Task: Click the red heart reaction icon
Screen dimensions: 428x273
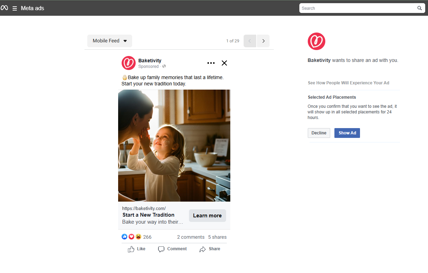Action: tap(131, 237)
